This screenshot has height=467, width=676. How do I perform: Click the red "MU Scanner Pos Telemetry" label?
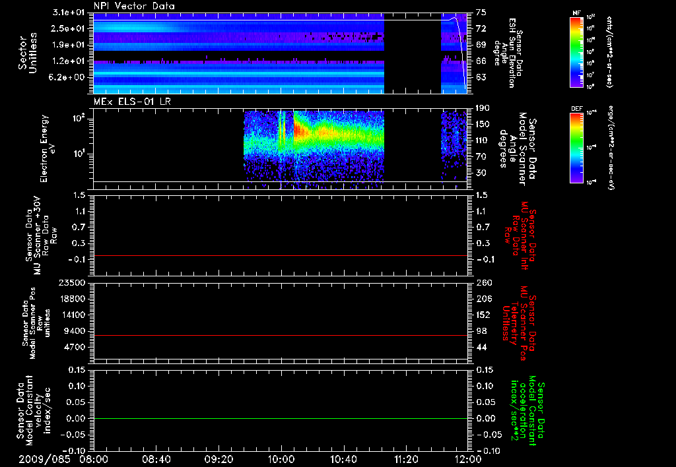point(519,323)
